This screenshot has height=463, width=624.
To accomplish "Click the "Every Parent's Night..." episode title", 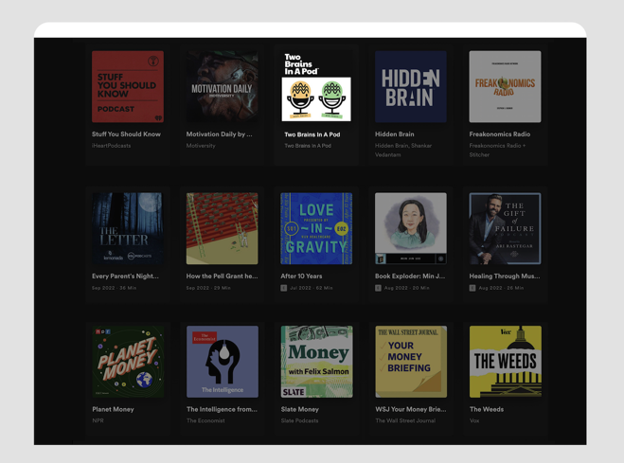I will click(x=125, y=276).
